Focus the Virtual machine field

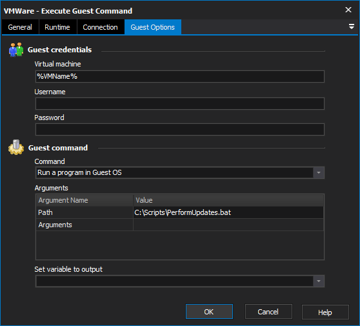[180, 77]
